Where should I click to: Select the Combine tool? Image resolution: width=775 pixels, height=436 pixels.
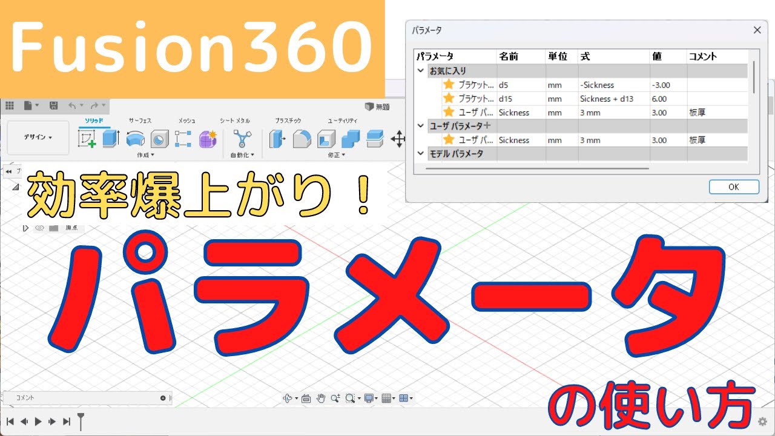[x=351, y=139]
